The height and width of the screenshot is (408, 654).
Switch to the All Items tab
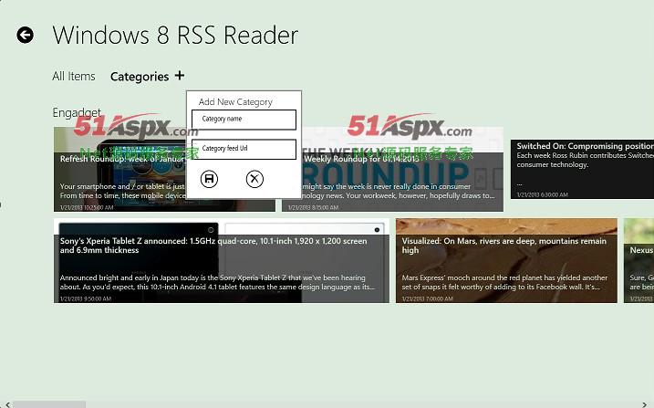point(74,77)
